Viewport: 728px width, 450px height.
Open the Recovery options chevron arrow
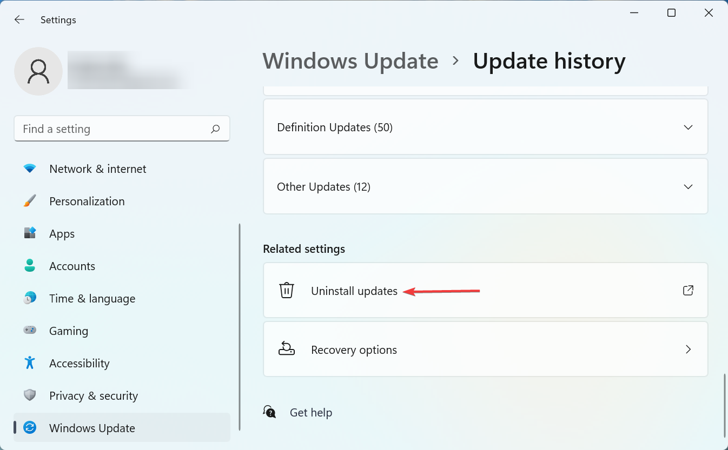pyautogui.click(x=688, y=350)
